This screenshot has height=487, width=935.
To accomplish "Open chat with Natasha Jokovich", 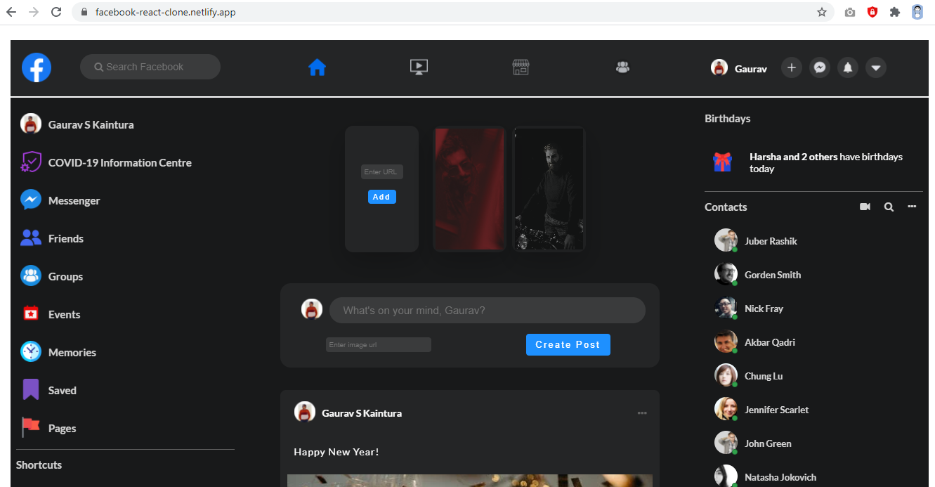I will tap(766, 477).
